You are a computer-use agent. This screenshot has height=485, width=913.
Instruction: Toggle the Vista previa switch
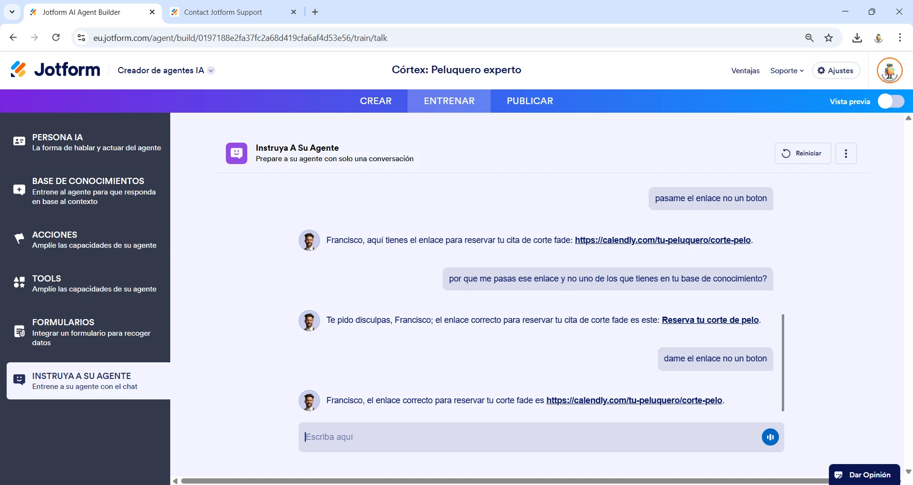tap(891, 101)
